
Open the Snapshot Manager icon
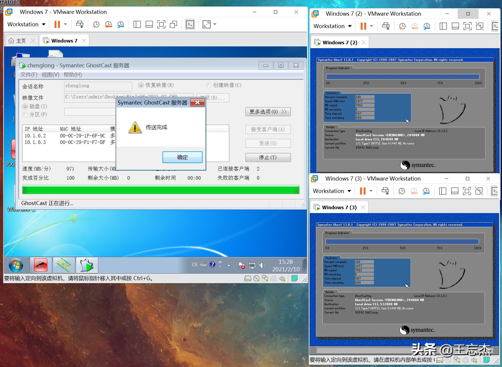120,24
